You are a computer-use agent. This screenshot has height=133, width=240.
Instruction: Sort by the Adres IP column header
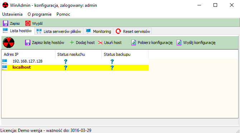coord(28,54)
